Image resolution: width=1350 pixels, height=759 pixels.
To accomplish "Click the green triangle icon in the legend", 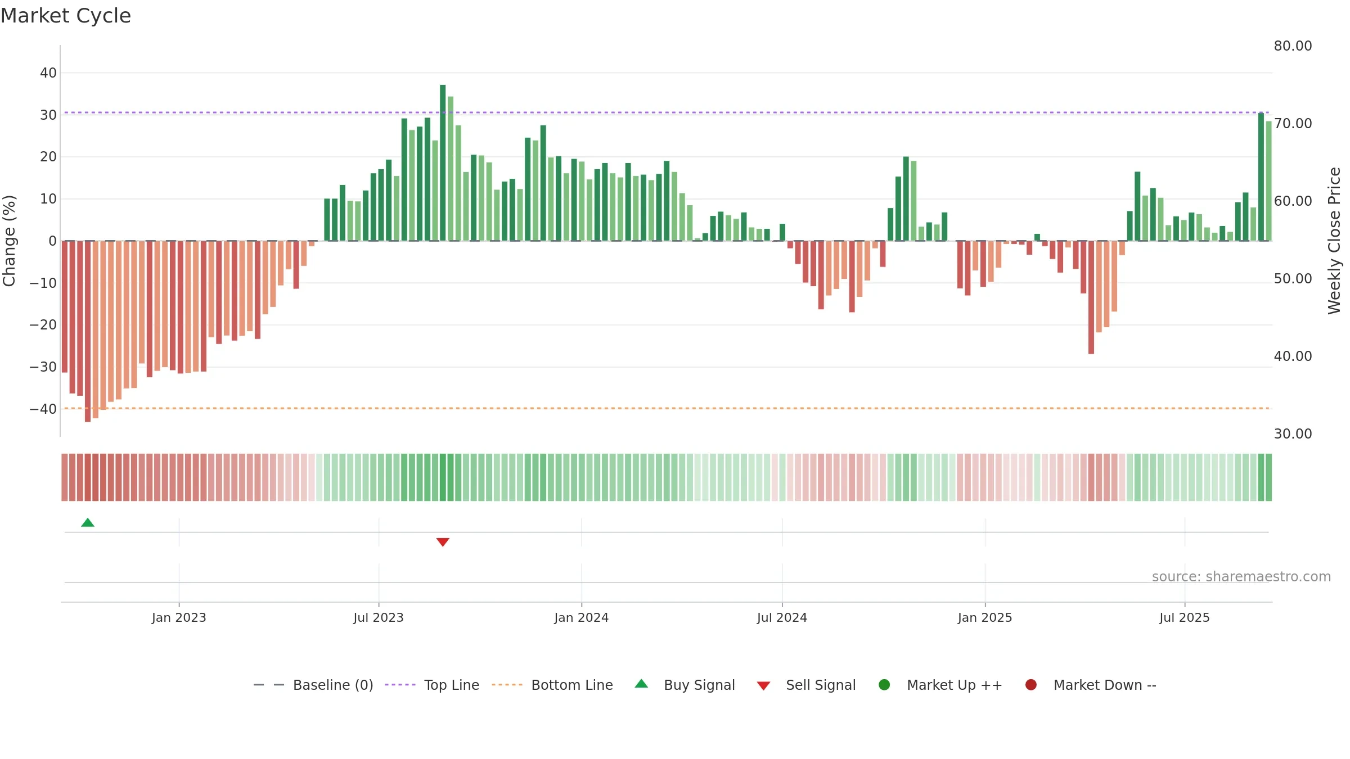I will pos(641,684).
